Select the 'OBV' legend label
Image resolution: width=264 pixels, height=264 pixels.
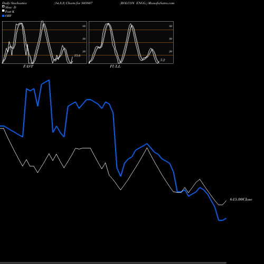(x=8, y=16)
